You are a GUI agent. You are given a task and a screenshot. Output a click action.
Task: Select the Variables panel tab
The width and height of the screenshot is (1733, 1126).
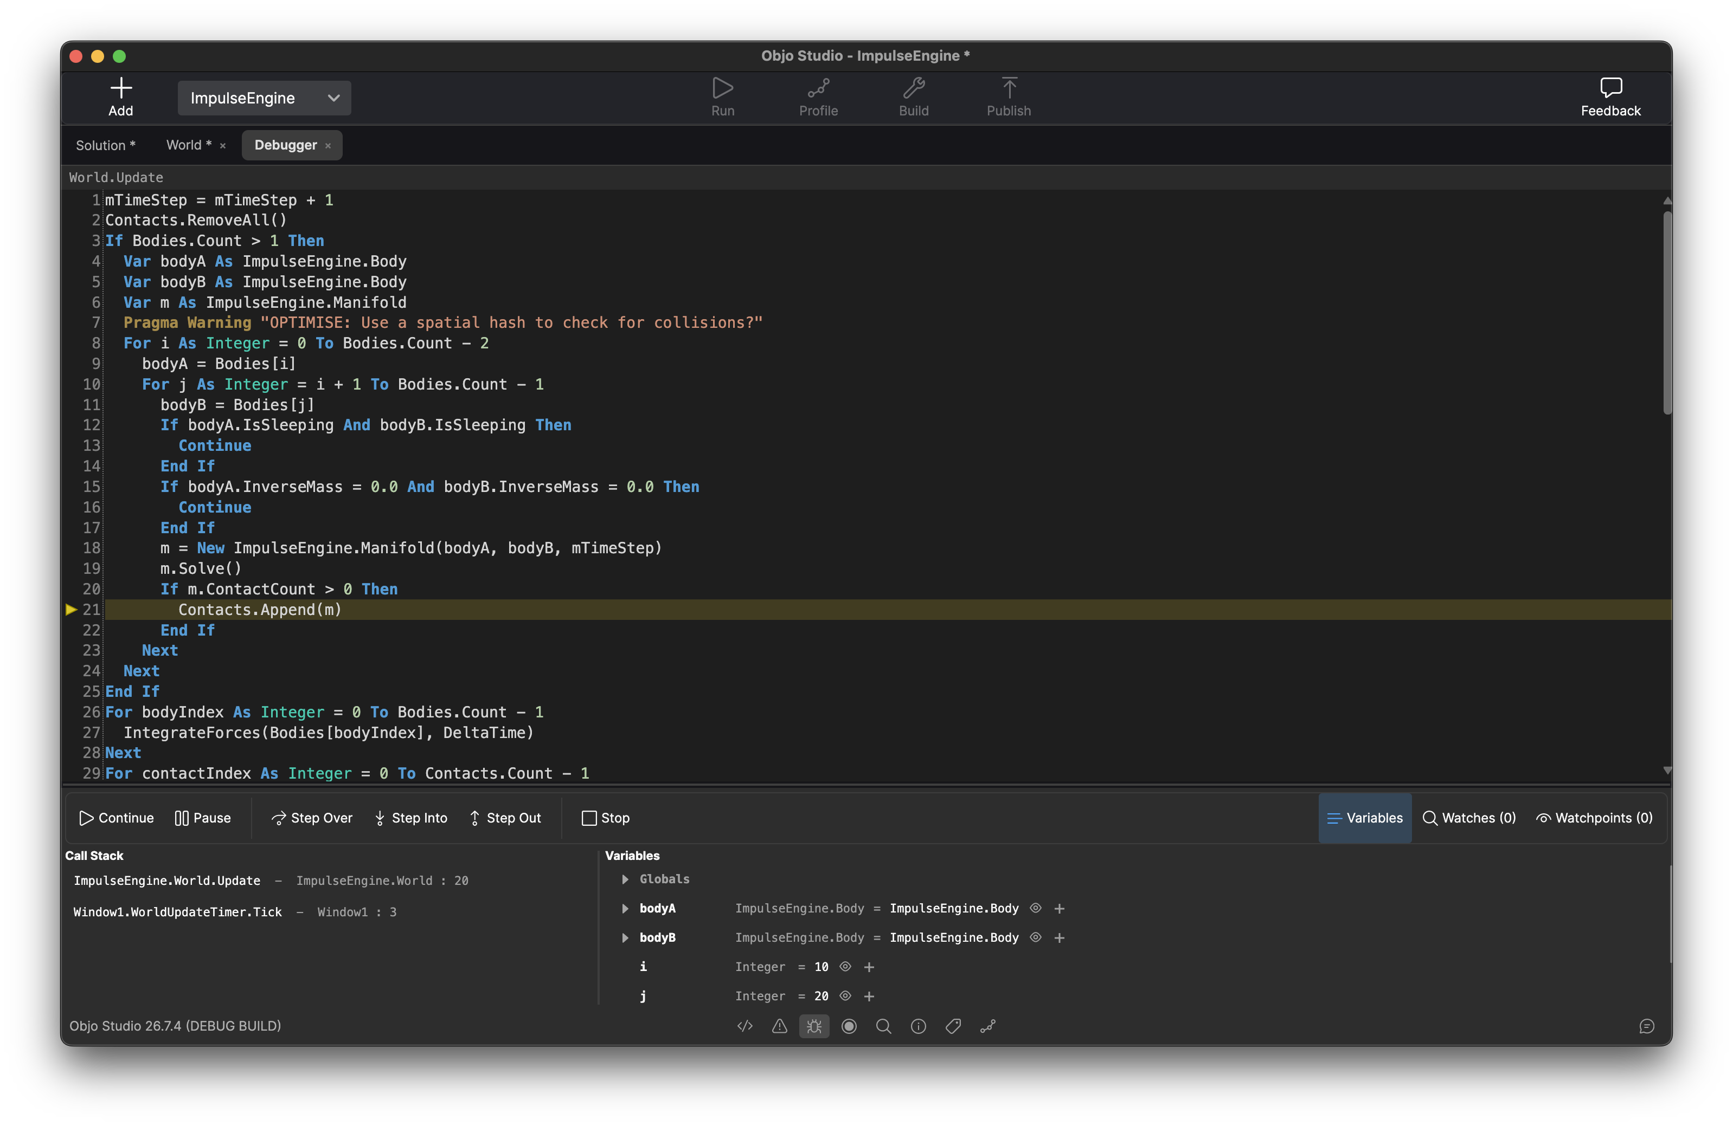point(1365,818)
